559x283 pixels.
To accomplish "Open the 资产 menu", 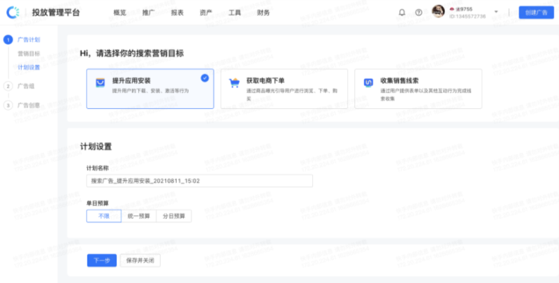I will coord(205,13).
